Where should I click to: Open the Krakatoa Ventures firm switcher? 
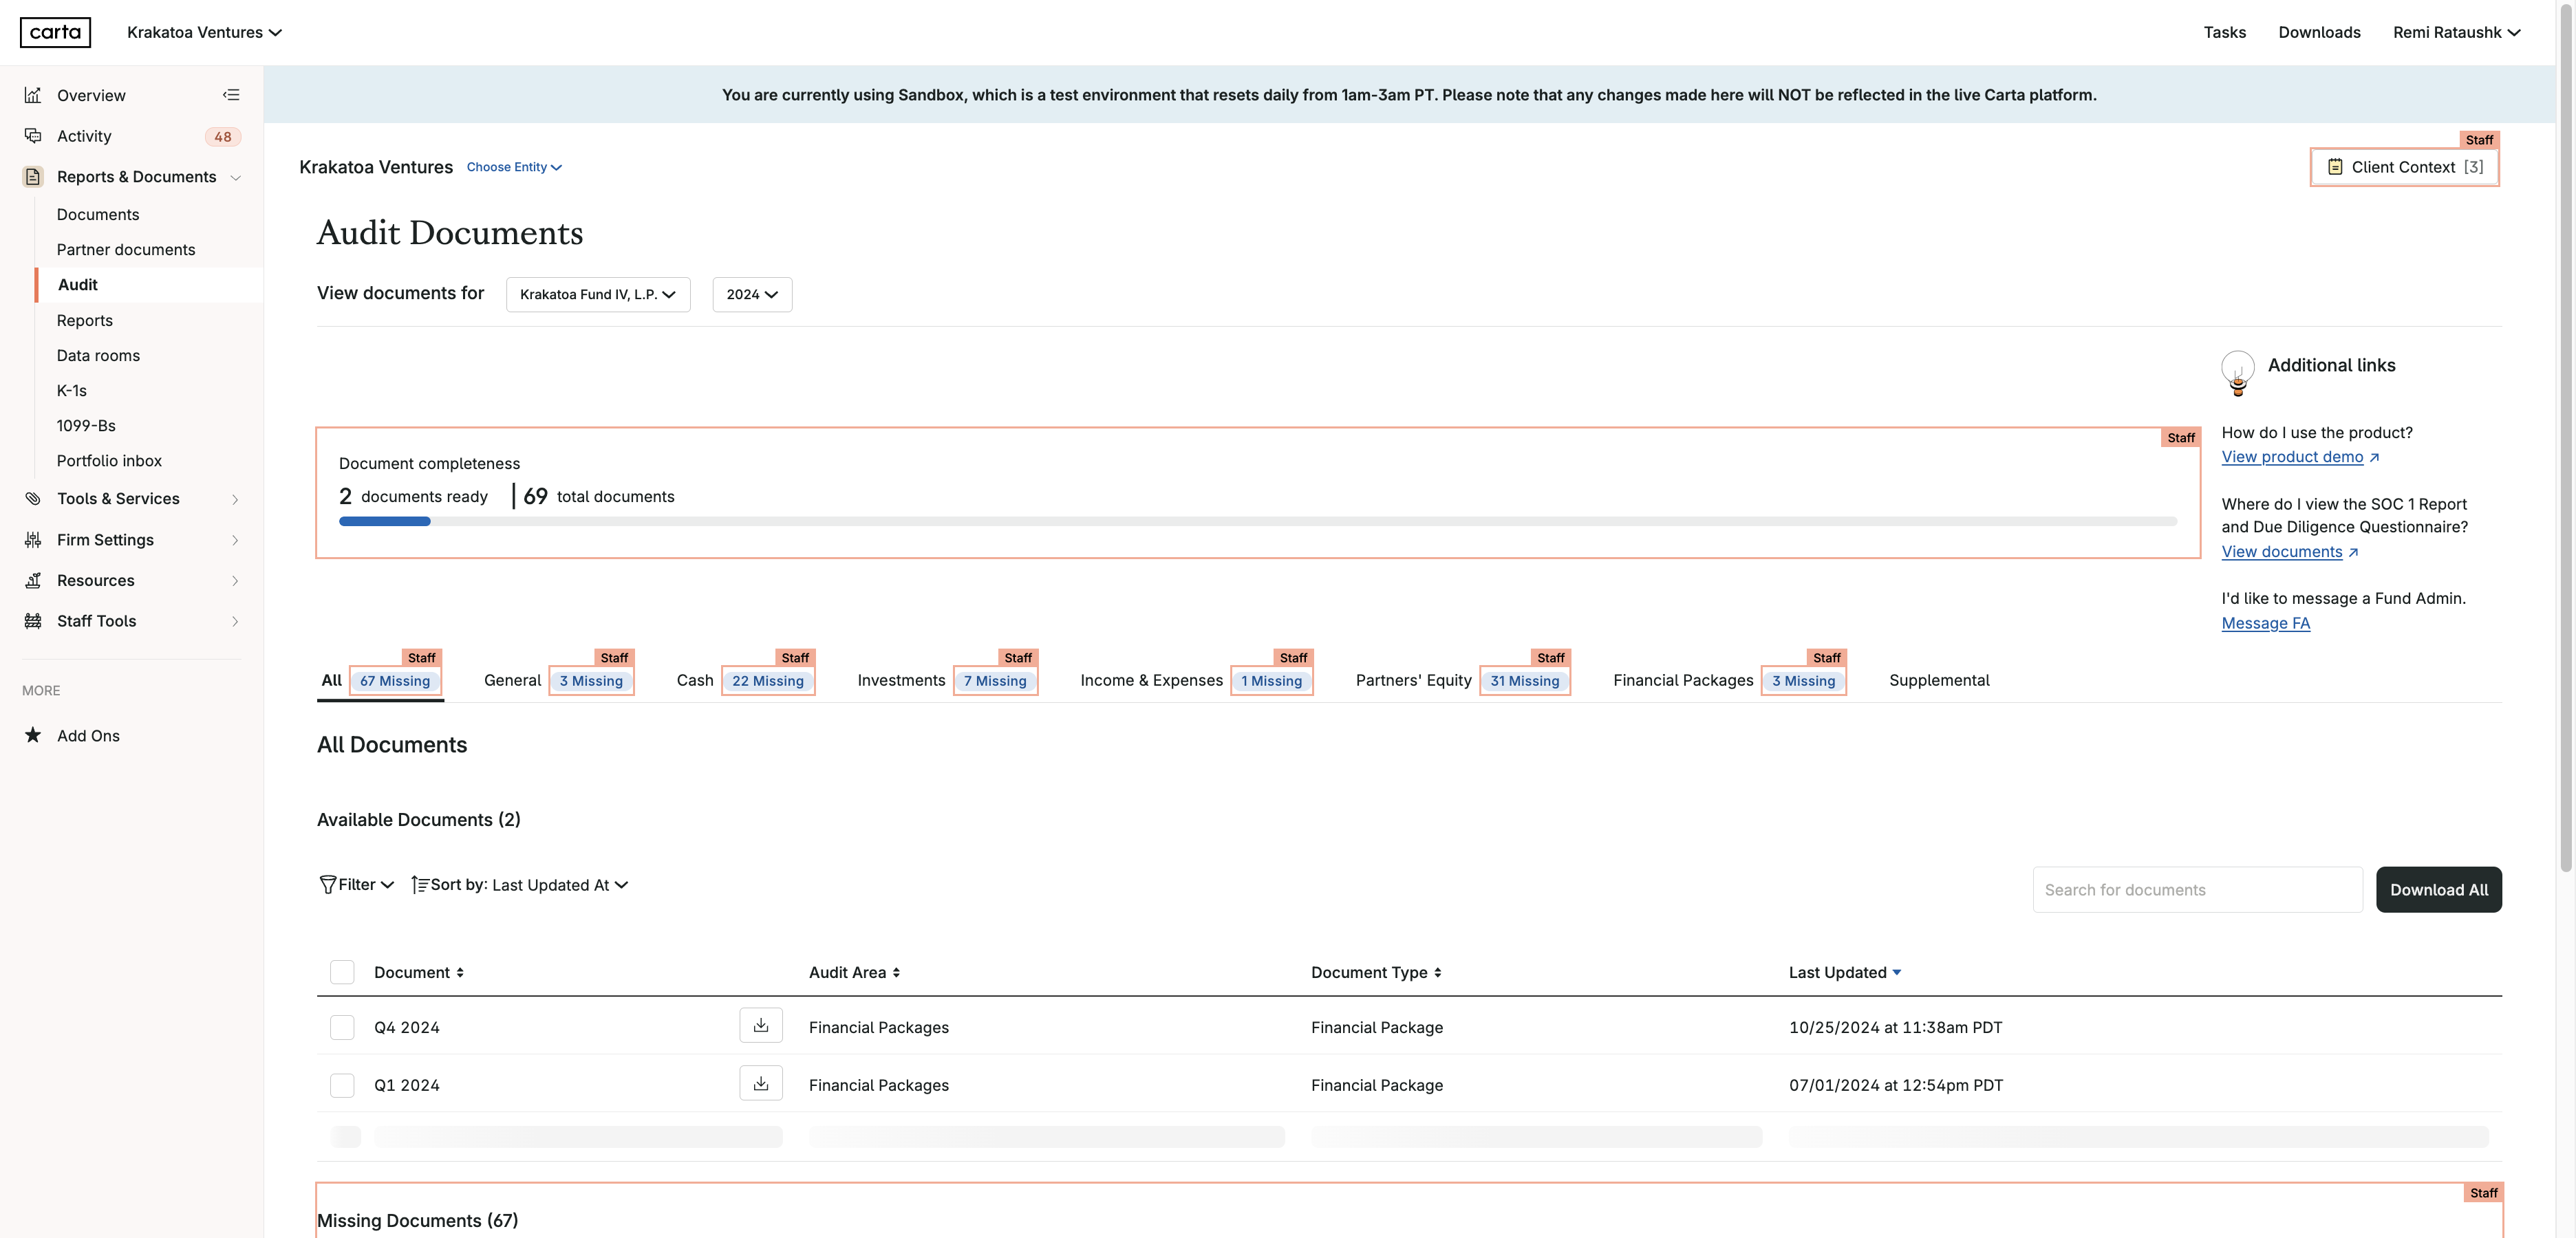pos(204,32)
